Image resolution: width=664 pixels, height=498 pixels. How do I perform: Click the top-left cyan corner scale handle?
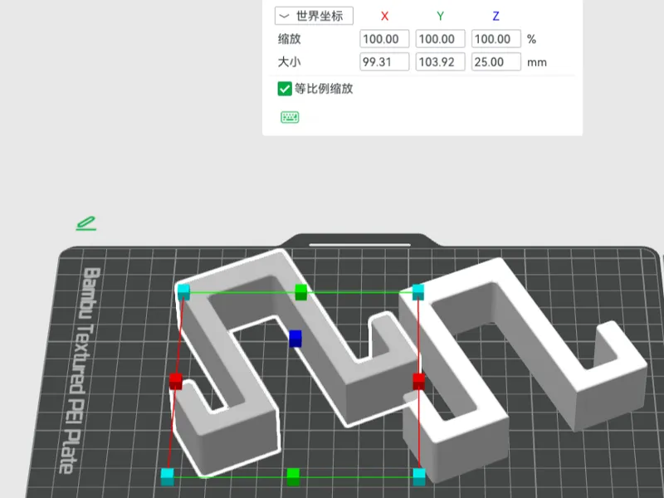coord(183,292)
